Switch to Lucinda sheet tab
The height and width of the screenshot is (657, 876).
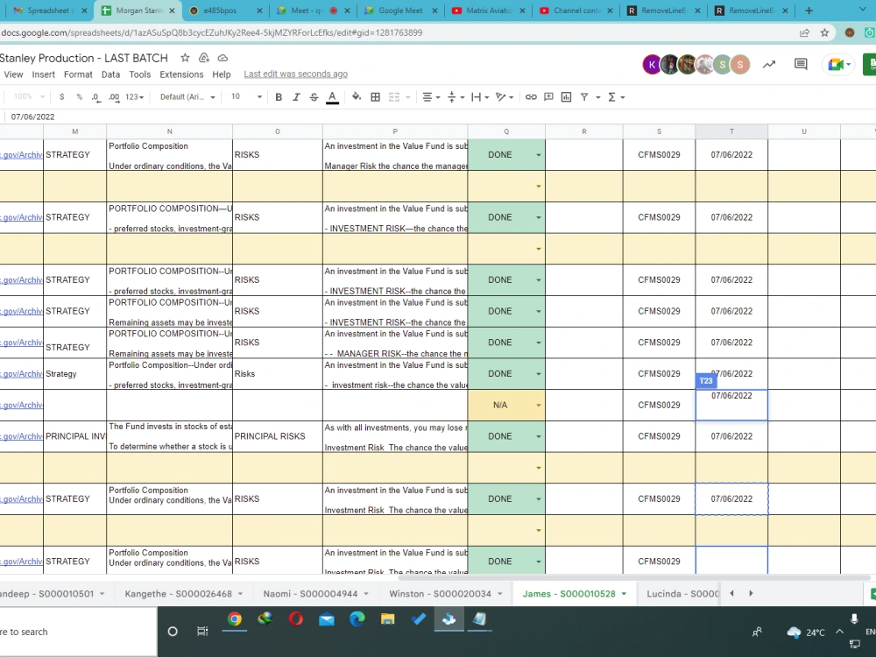tap(682, 594)
